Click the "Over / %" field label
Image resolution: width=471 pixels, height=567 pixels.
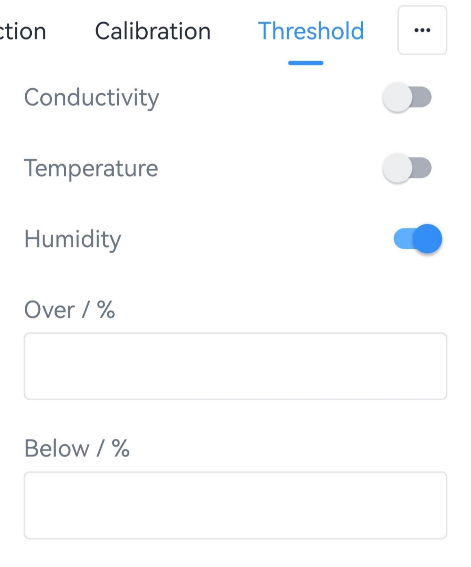70,310
